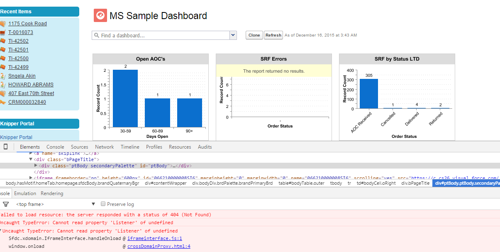Open the top frame selector dropdown
Screen dimensions: 500x252
coord(93,204)
